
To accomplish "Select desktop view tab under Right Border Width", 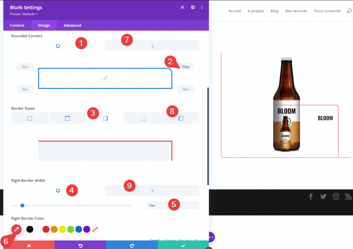I will [58, 191].
